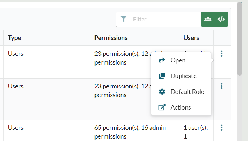Image resolution: width=248 pixels, height=141 pixels.
Task: Click the vertical scrollbar on the right
Action: pyautogui.click(x=240, y=38)
